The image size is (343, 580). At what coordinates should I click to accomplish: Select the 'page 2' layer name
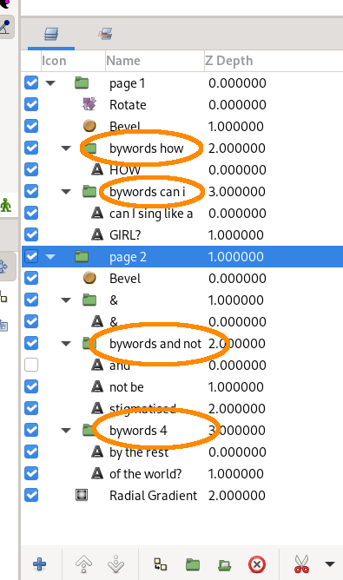coord(128,257)
